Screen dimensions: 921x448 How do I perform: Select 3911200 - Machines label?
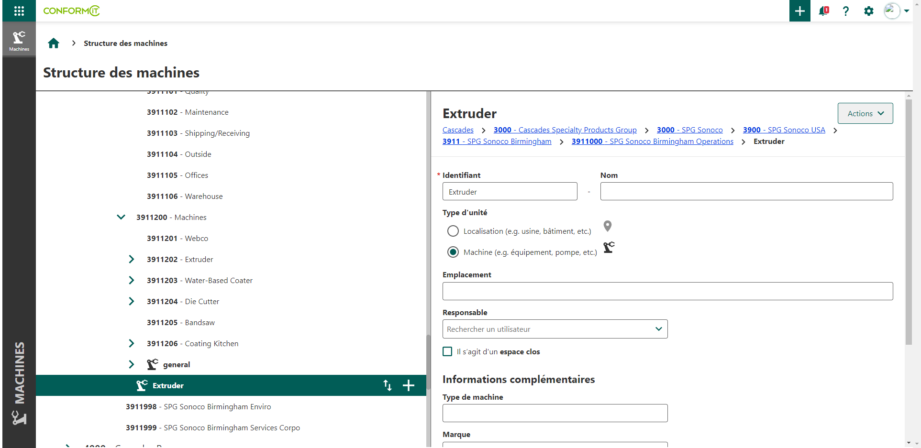171,217
